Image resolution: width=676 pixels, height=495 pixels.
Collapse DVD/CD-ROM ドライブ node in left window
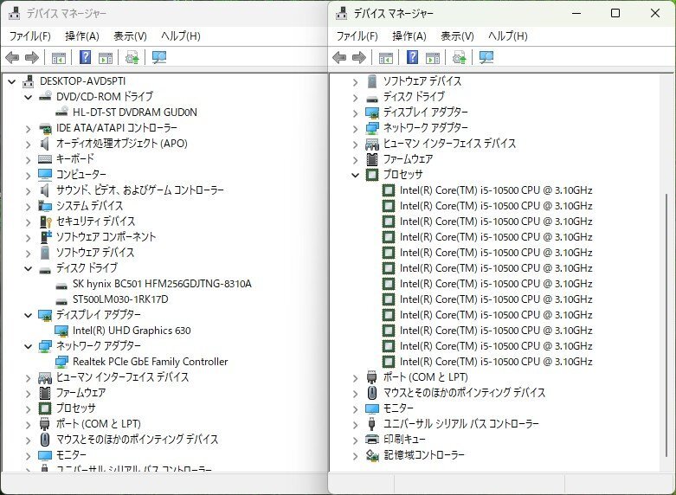pos(28,97)
